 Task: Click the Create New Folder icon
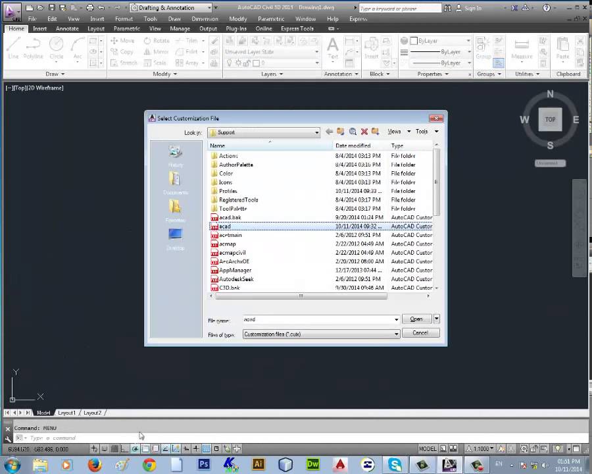coord(376,132)
